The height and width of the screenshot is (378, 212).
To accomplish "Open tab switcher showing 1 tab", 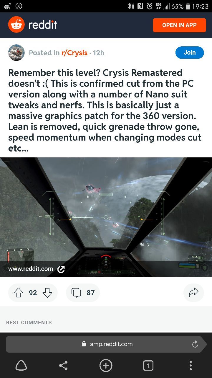I will [148, 366].
